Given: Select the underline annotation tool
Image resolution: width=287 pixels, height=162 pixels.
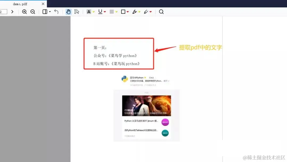Looking at the screenshot, I should pyautogui.click(x=100, y=12).
